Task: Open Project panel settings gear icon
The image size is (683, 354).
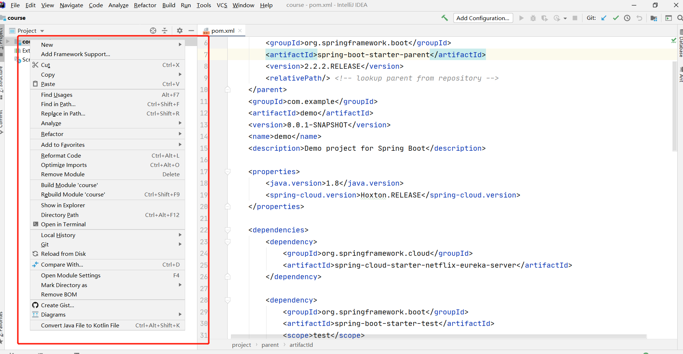Action: [180, 31]
